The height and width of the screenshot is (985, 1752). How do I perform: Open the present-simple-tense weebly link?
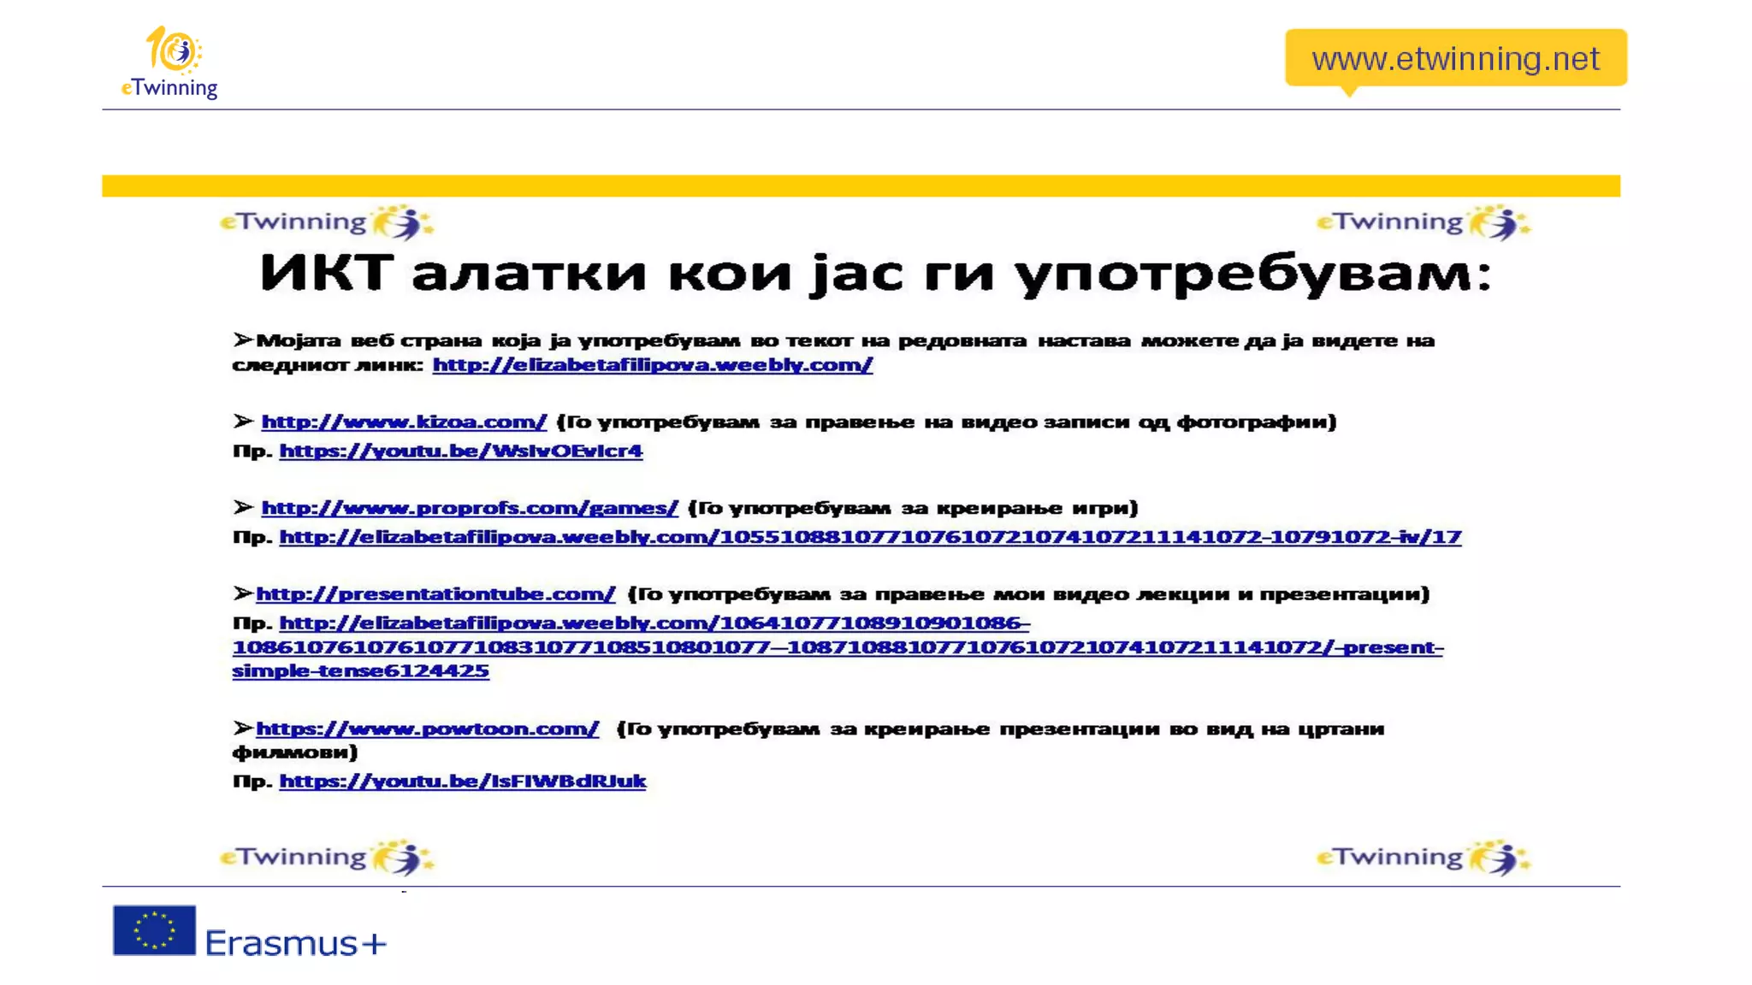click(837, 647)
